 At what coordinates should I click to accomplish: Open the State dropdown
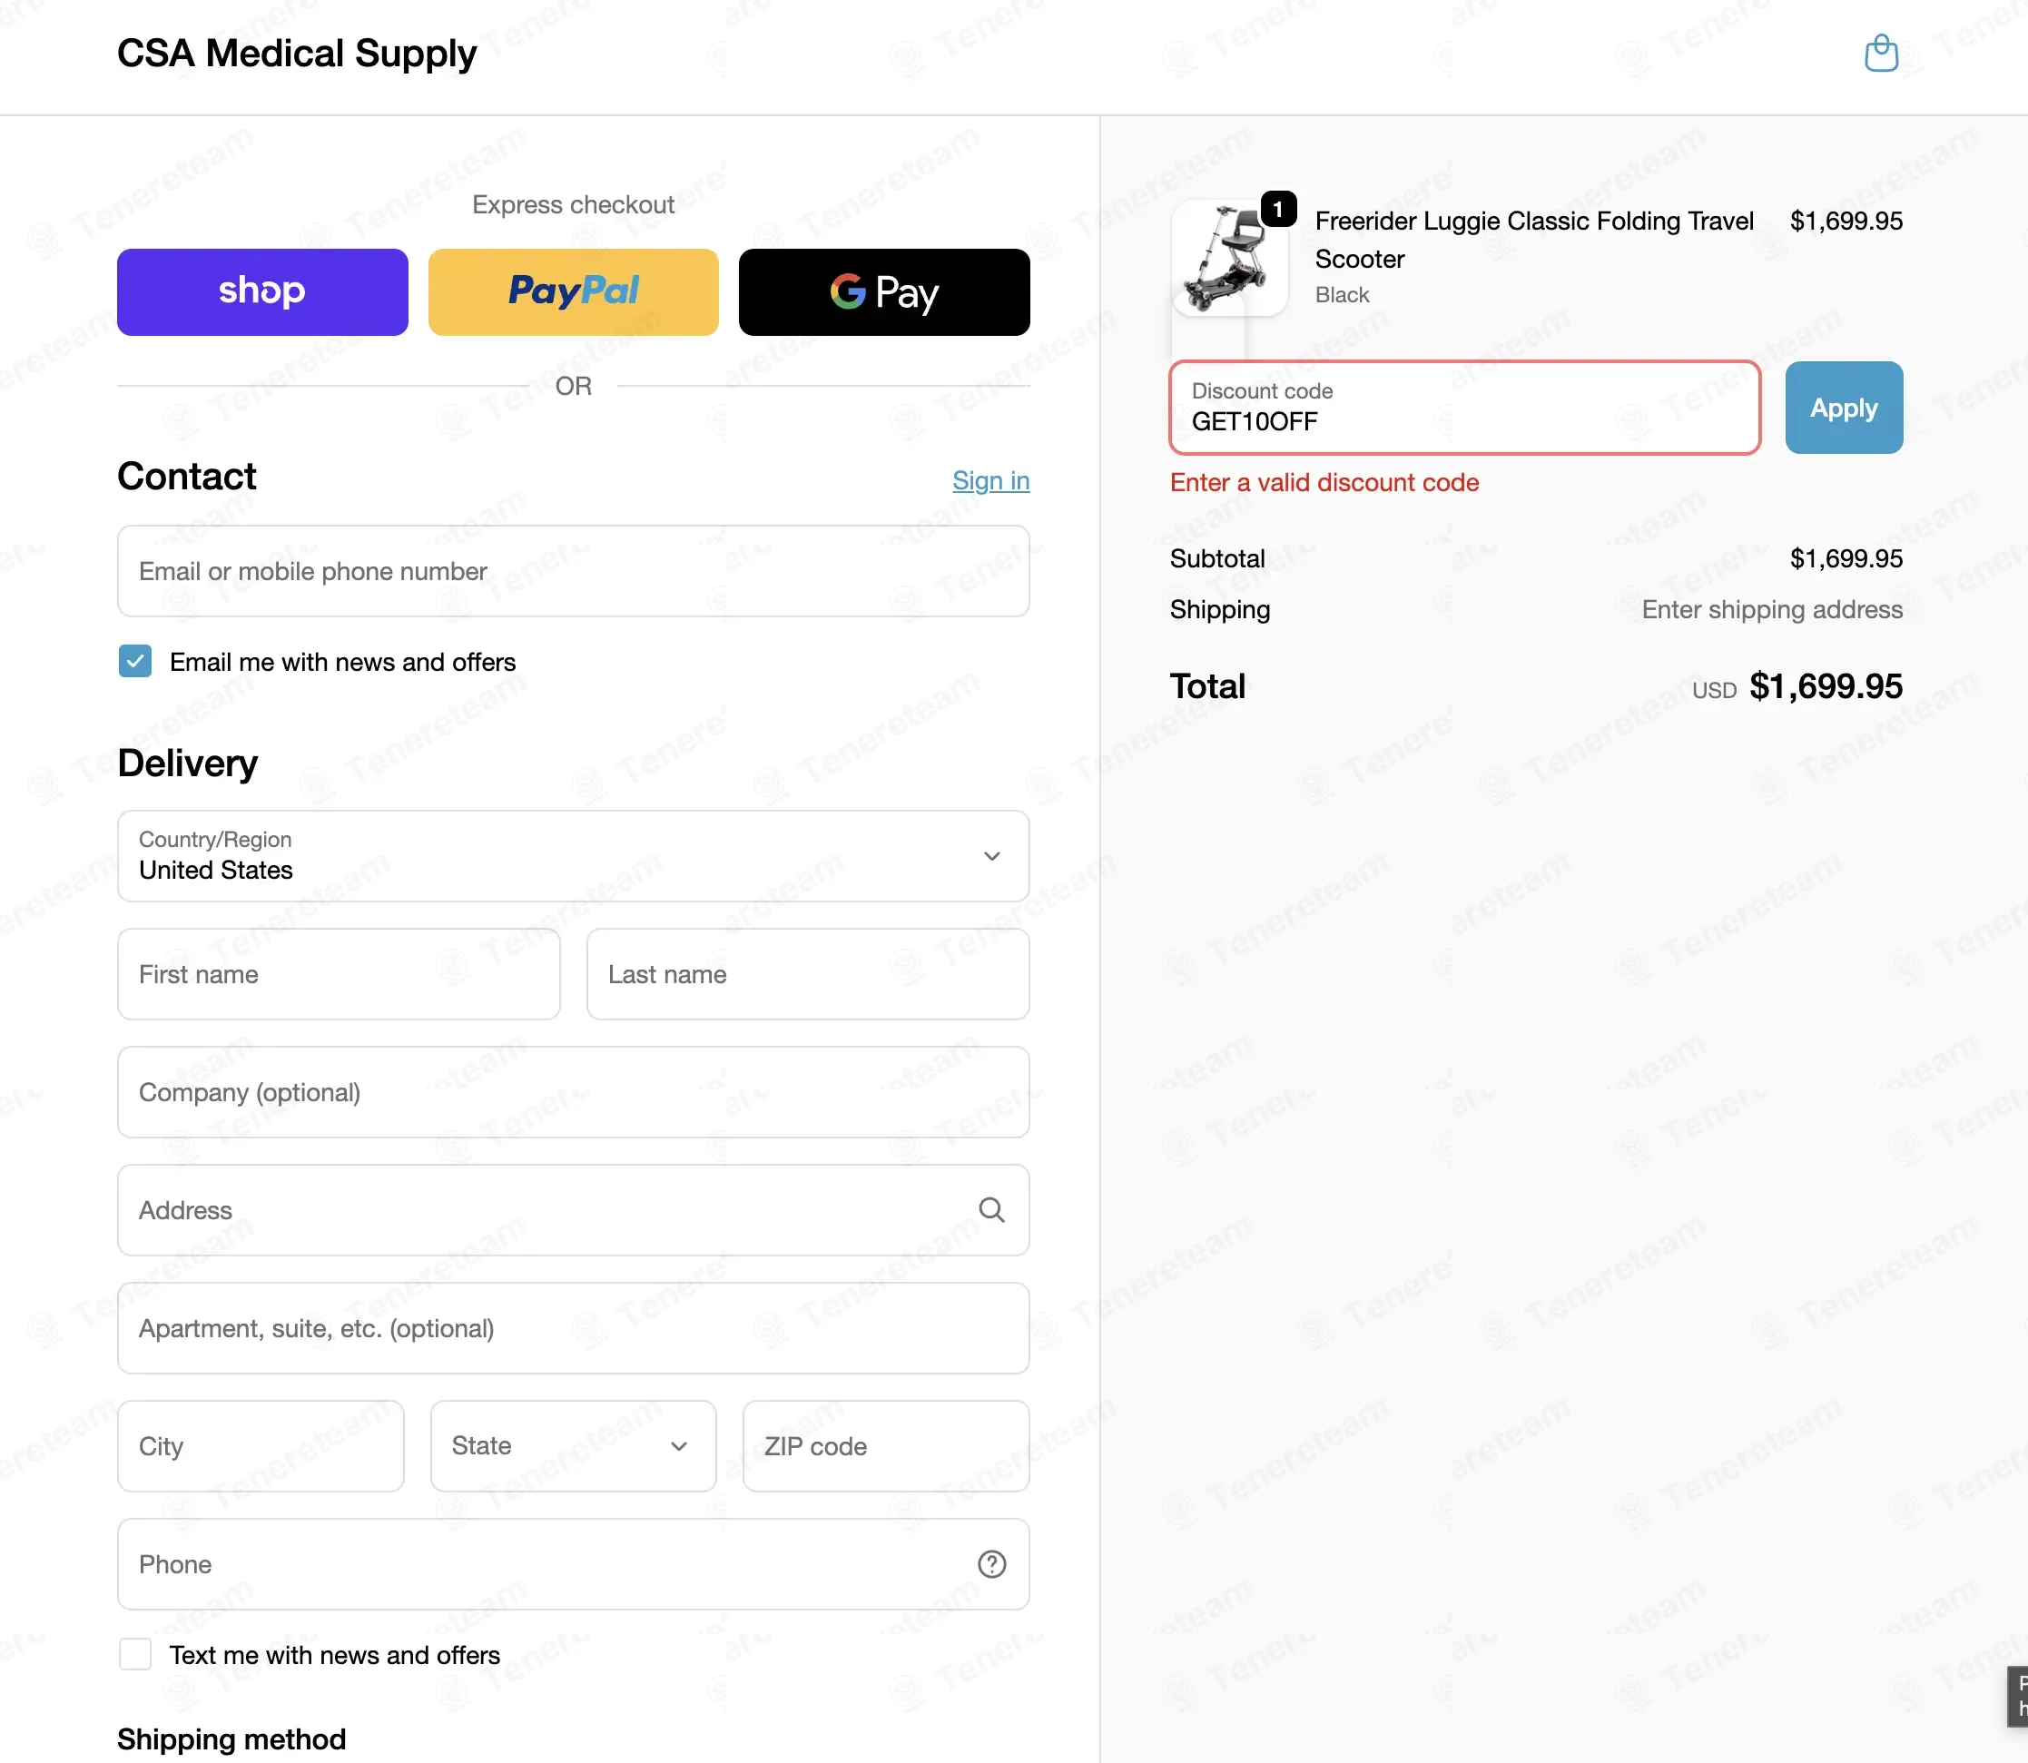click(x=574, y=1446)
